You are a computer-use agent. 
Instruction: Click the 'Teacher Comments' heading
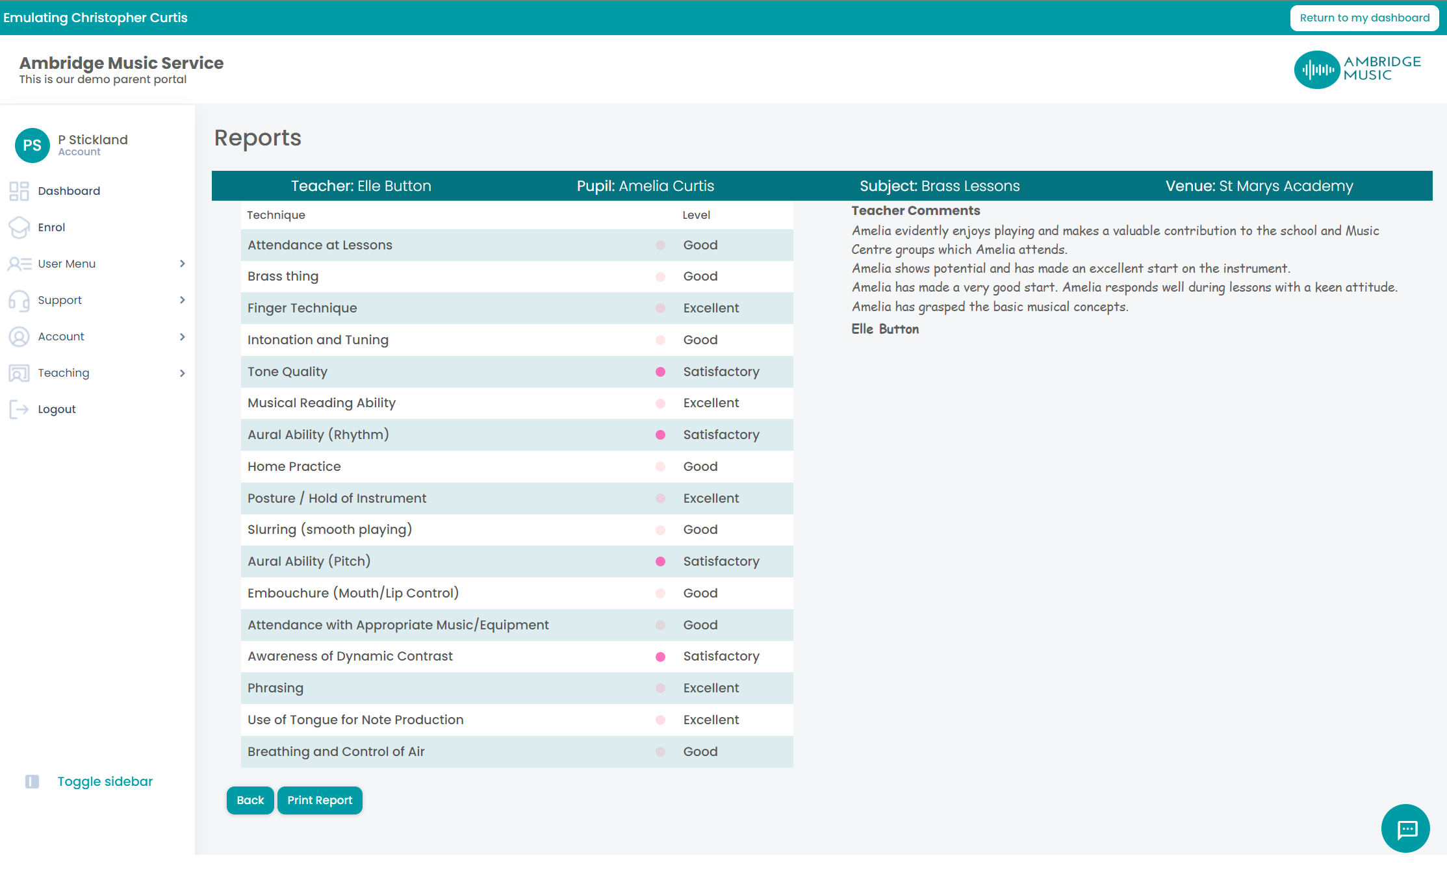[916, 210]
